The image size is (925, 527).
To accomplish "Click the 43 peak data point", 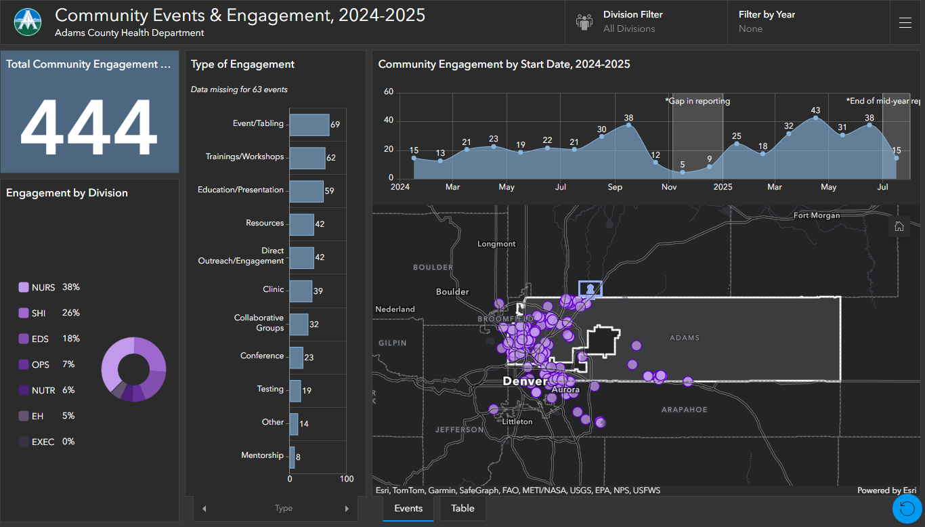I will pos(815,117).
